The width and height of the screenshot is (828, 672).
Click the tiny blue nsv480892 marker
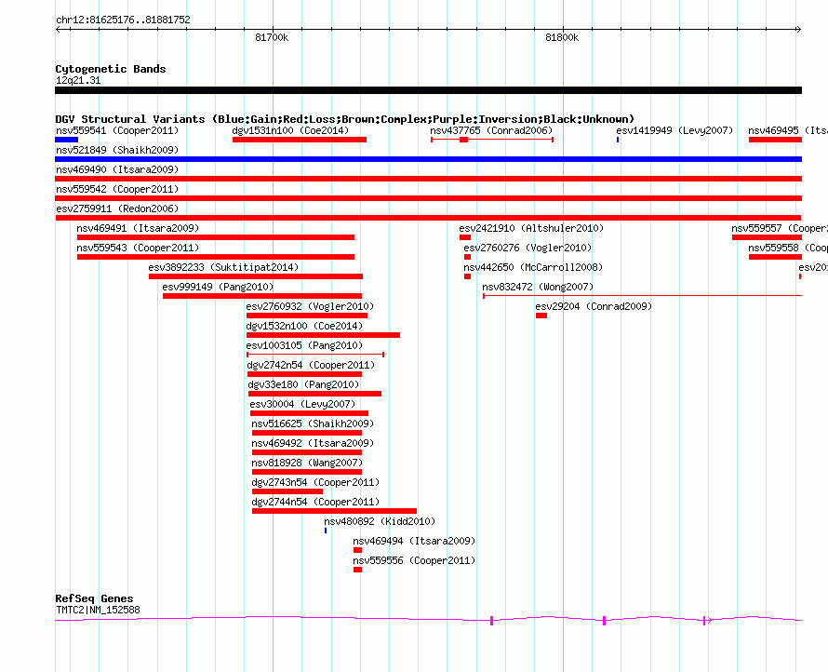pyautogui.click(x=326, y=531)
